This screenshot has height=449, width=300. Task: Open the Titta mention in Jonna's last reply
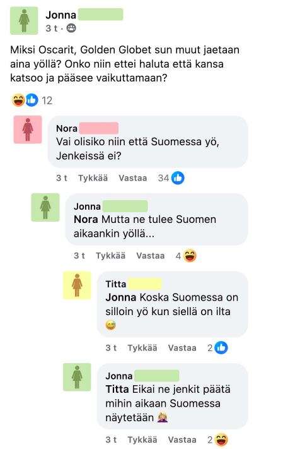coord(117,390)
